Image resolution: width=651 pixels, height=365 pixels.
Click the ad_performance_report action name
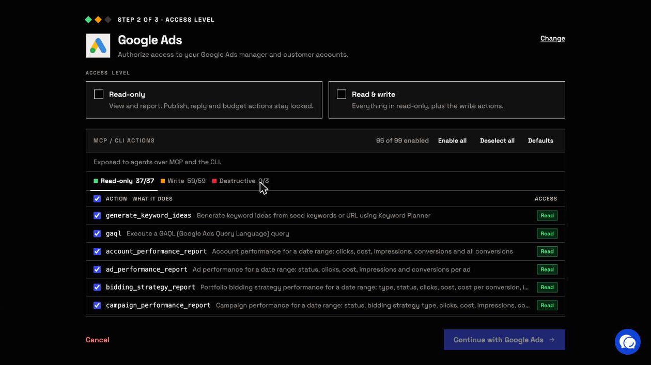[147, 269]
